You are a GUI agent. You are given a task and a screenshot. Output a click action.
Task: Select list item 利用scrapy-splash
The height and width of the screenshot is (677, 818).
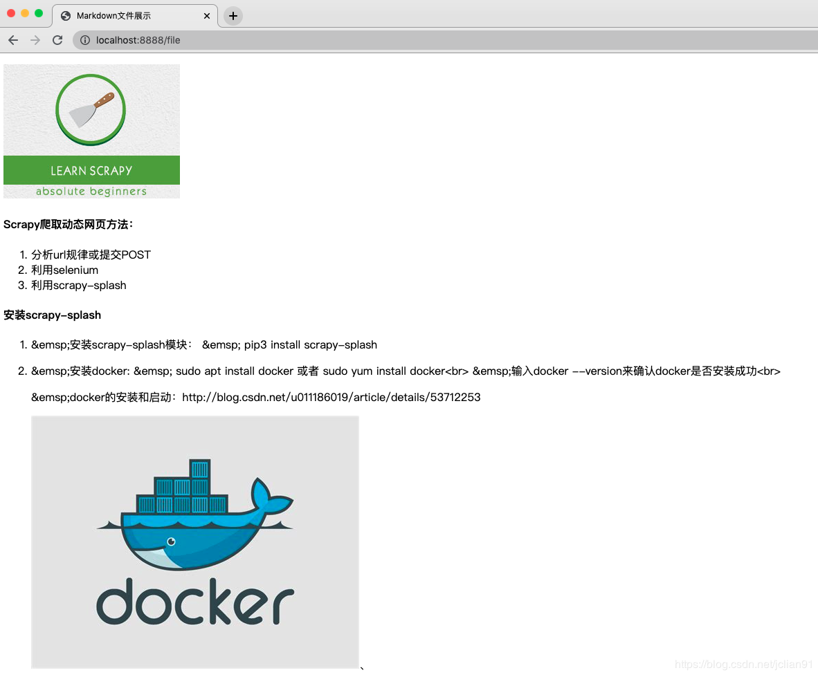coord(79,285)
